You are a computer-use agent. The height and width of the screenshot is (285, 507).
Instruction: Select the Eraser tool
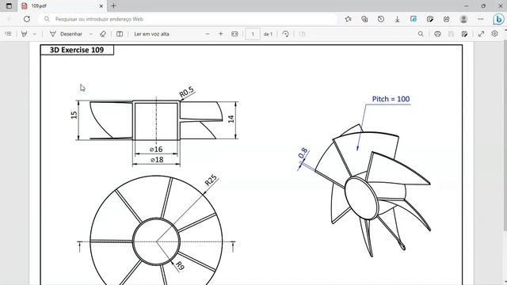103,34
